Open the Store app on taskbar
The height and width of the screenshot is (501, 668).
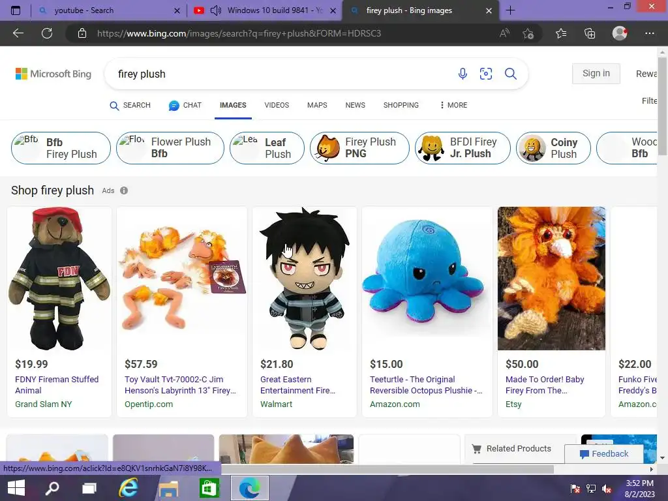pyautogui.click(x=209, y=488)
